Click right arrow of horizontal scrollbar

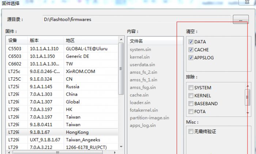(115, 153)
